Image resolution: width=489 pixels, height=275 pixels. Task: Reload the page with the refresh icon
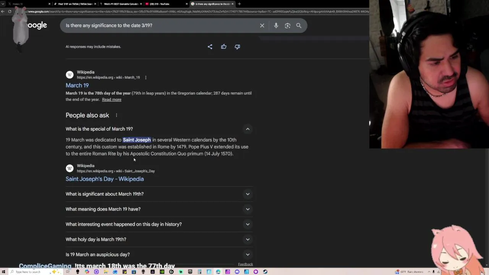click(10, 11)
